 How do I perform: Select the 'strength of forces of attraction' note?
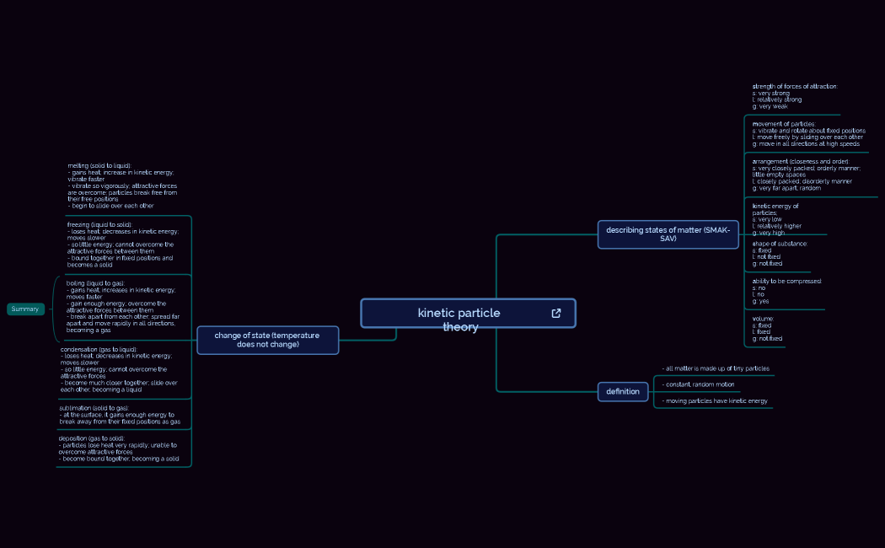click(794, 96)
